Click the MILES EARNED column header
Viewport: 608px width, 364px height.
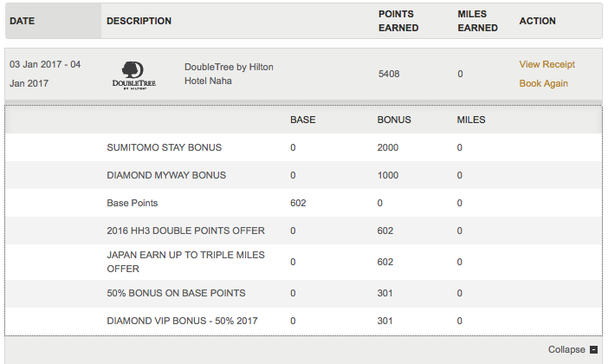tap(477, 21)
